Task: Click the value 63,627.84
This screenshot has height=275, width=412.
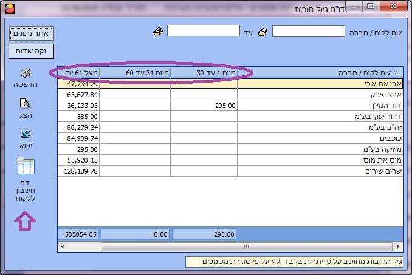Action: 82,95
